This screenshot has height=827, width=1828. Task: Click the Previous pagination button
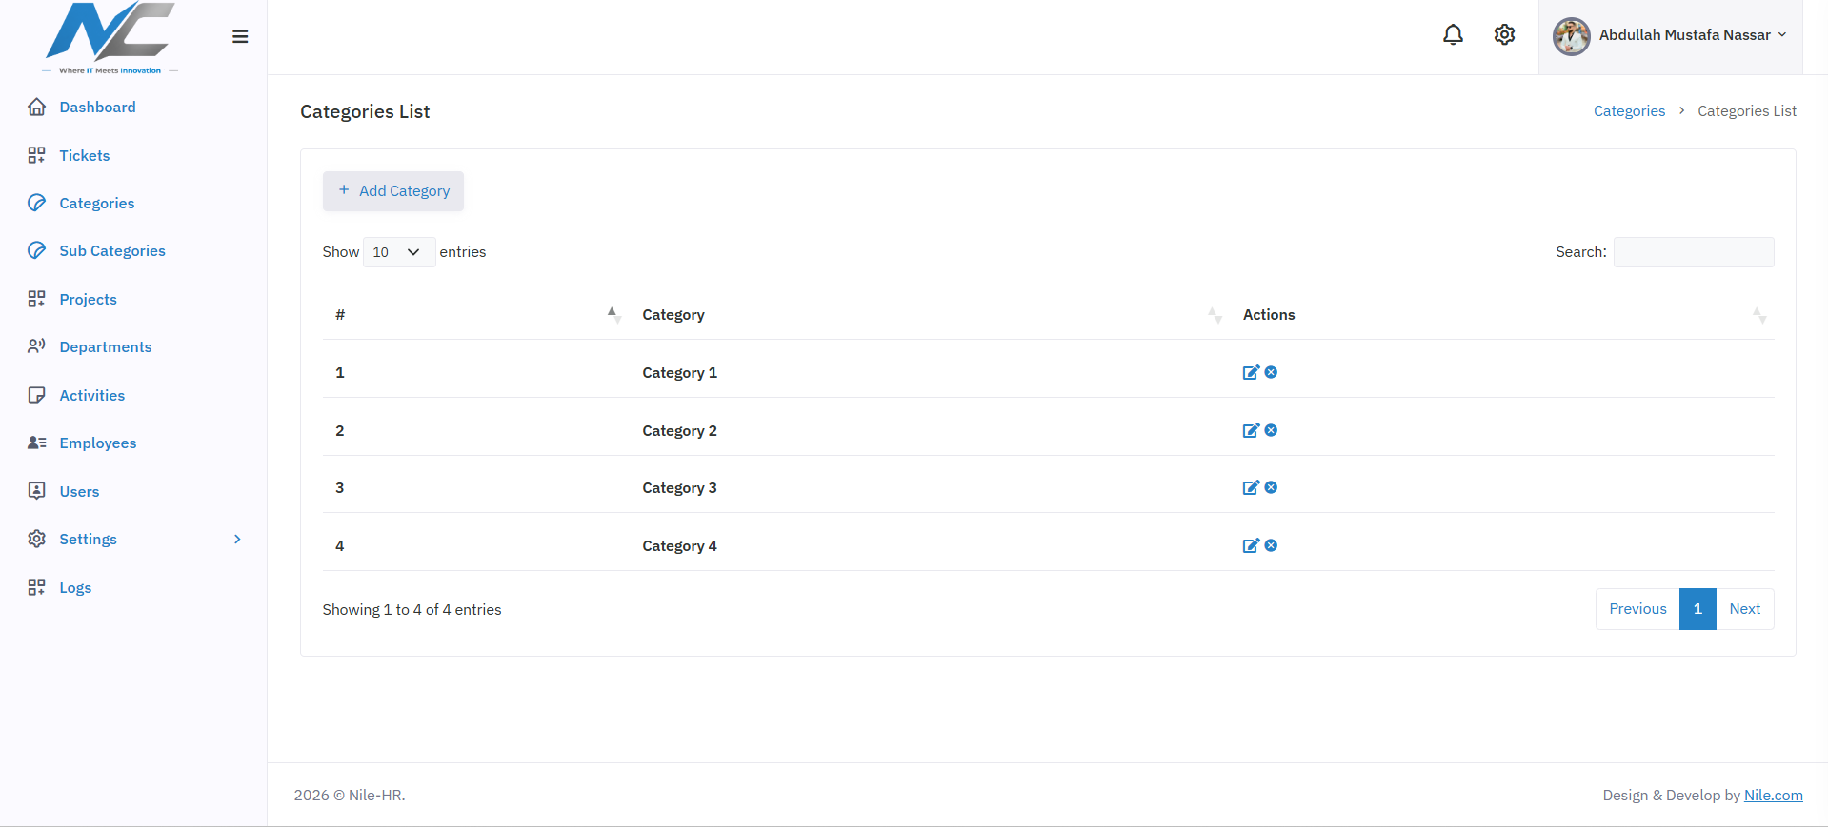[1637, 609]
